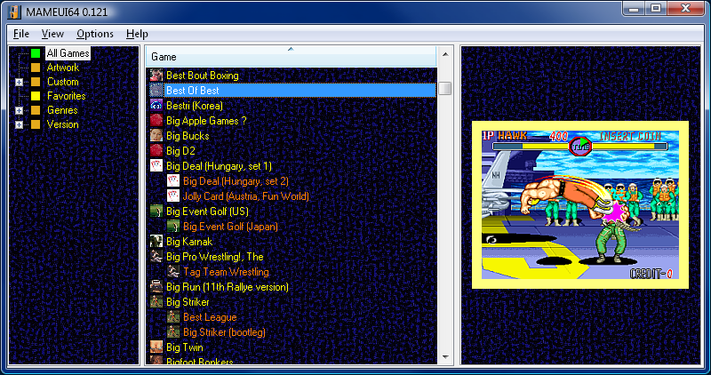Select the Artwork folder label
Viewport: 711px width, 375px height.
tap(63, 68)
